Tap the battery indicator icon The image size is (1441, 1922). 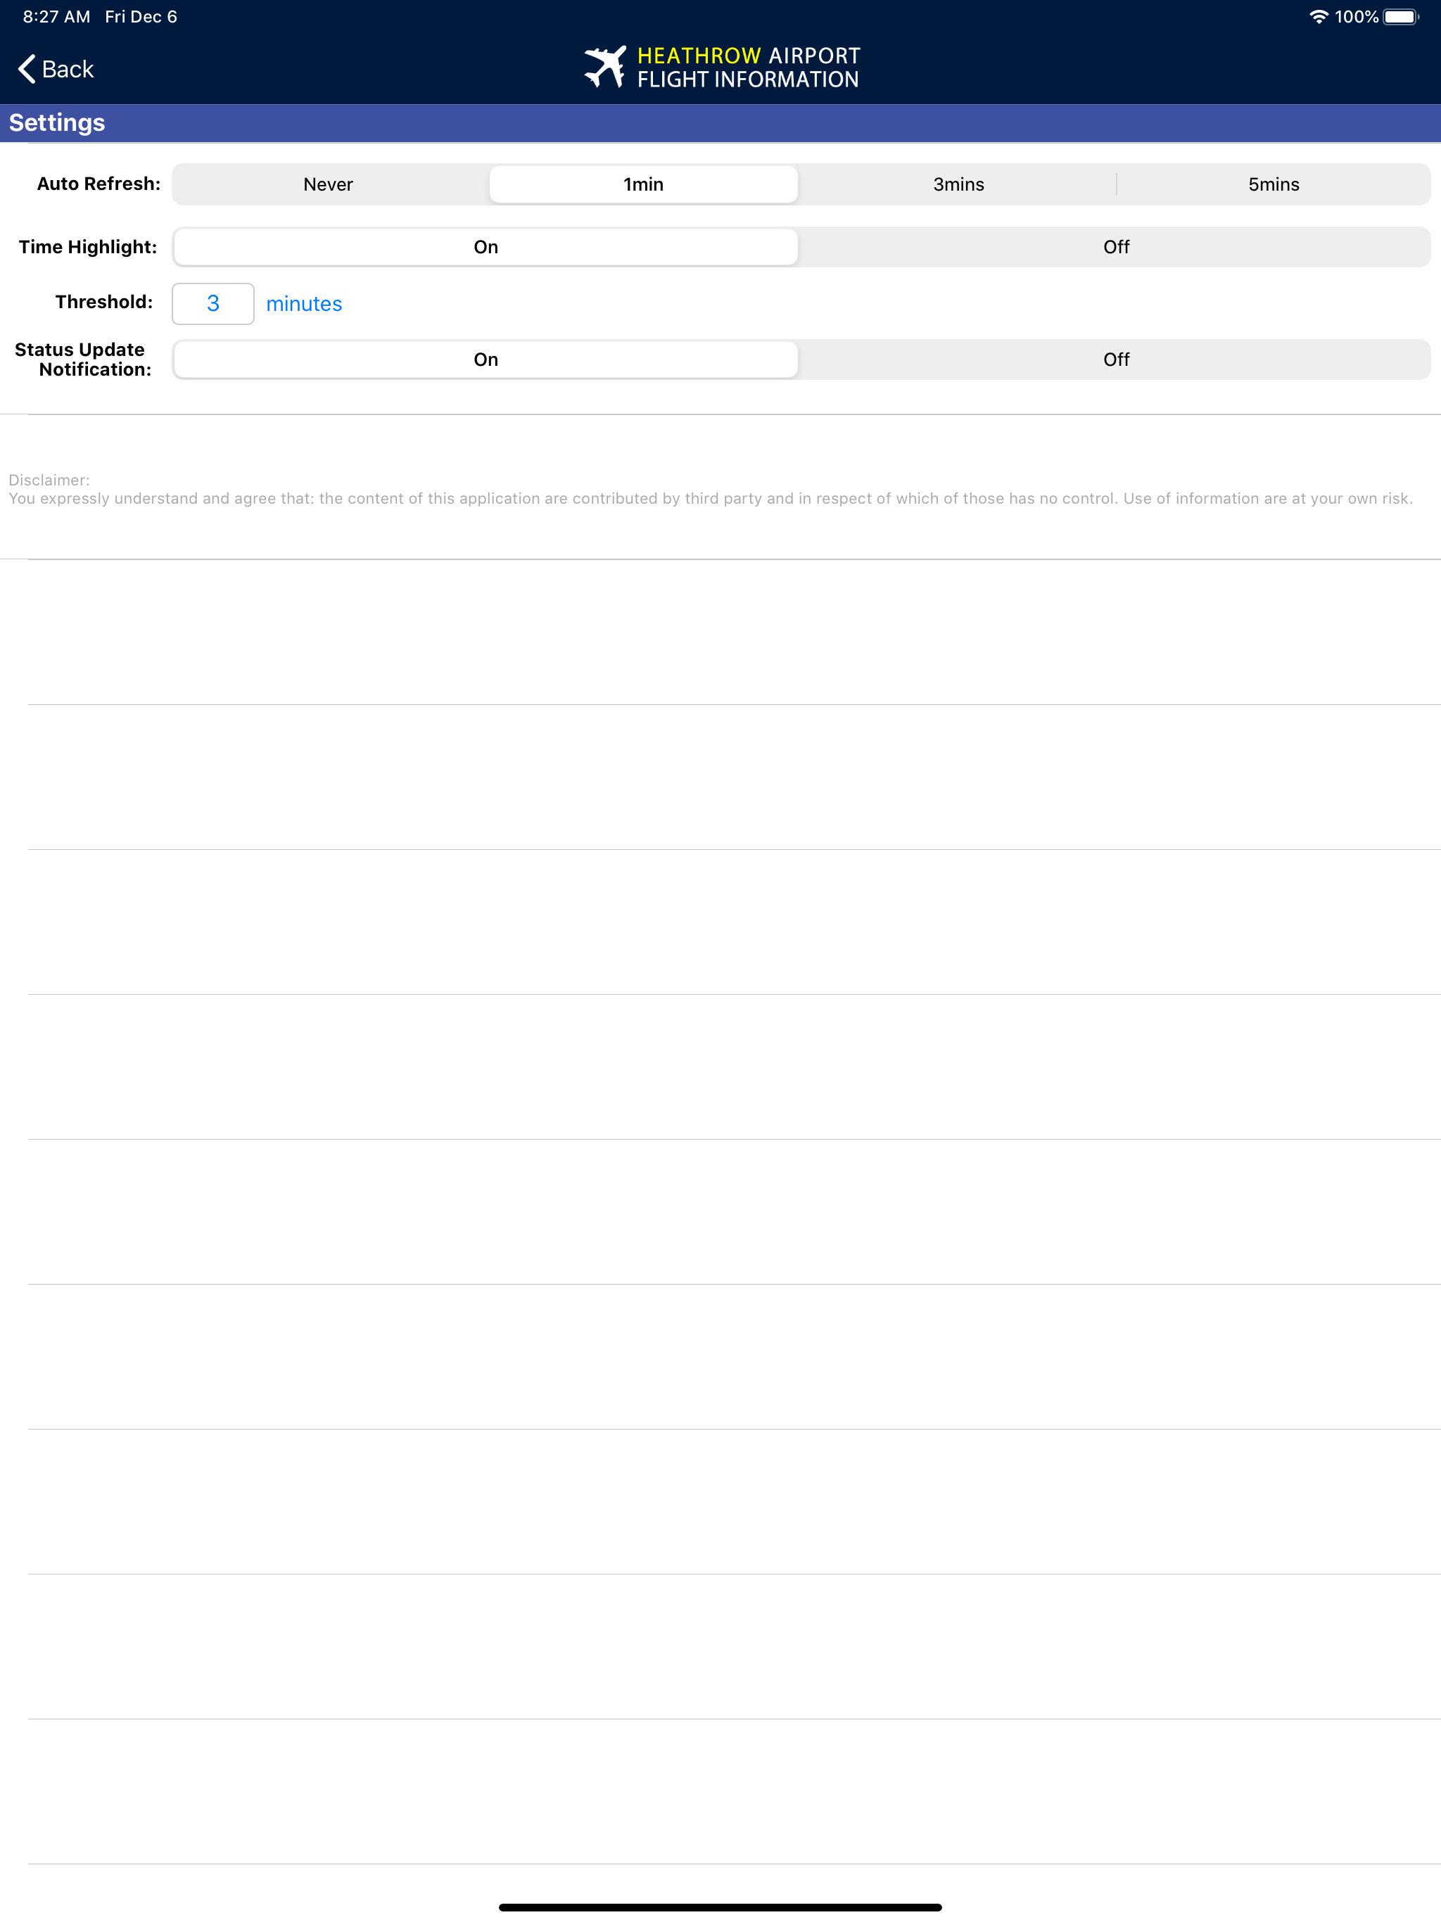(x=1401, y=16)
